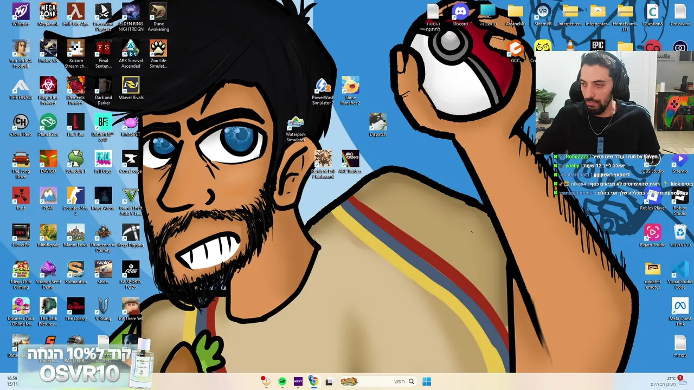
Task: Select ARK Survival Ascended icon
Action: [x=131, y=54]
